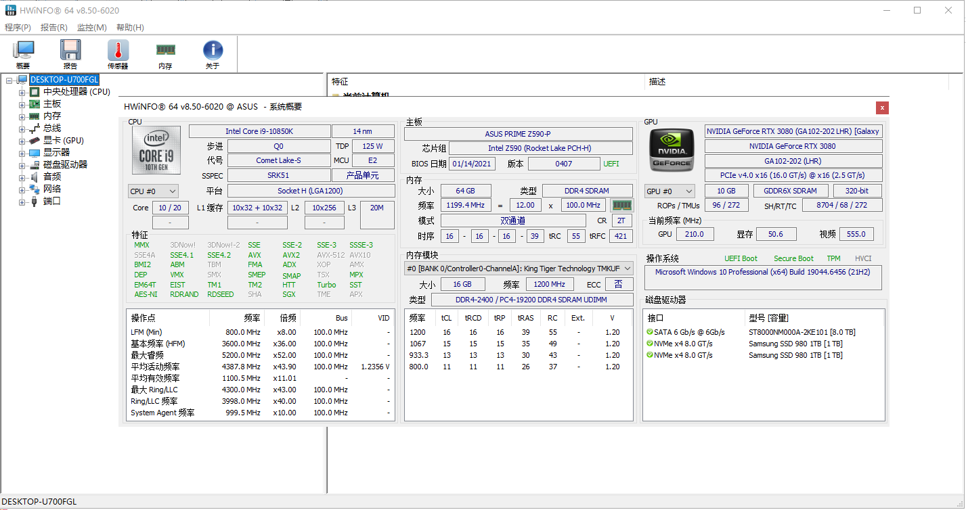Open the 概要 summary toolbar icon
The height and width of the screenshot is (510, 966).
pos(24,55)
